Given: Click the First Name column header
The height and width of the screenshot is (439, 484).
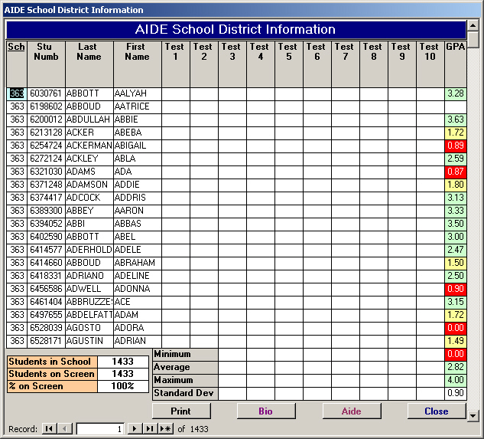Looking at the screenshot, I should tap(138, 64).
